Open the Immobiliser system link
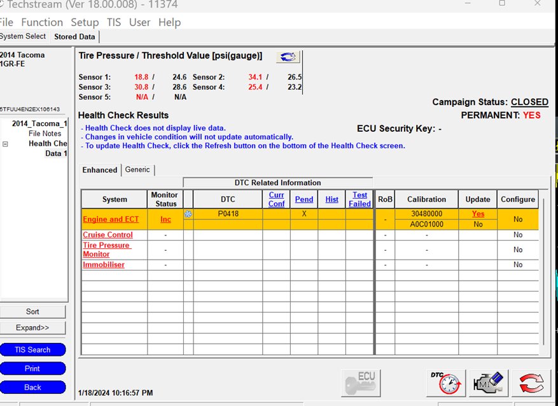558x406 pixels. 104,265
